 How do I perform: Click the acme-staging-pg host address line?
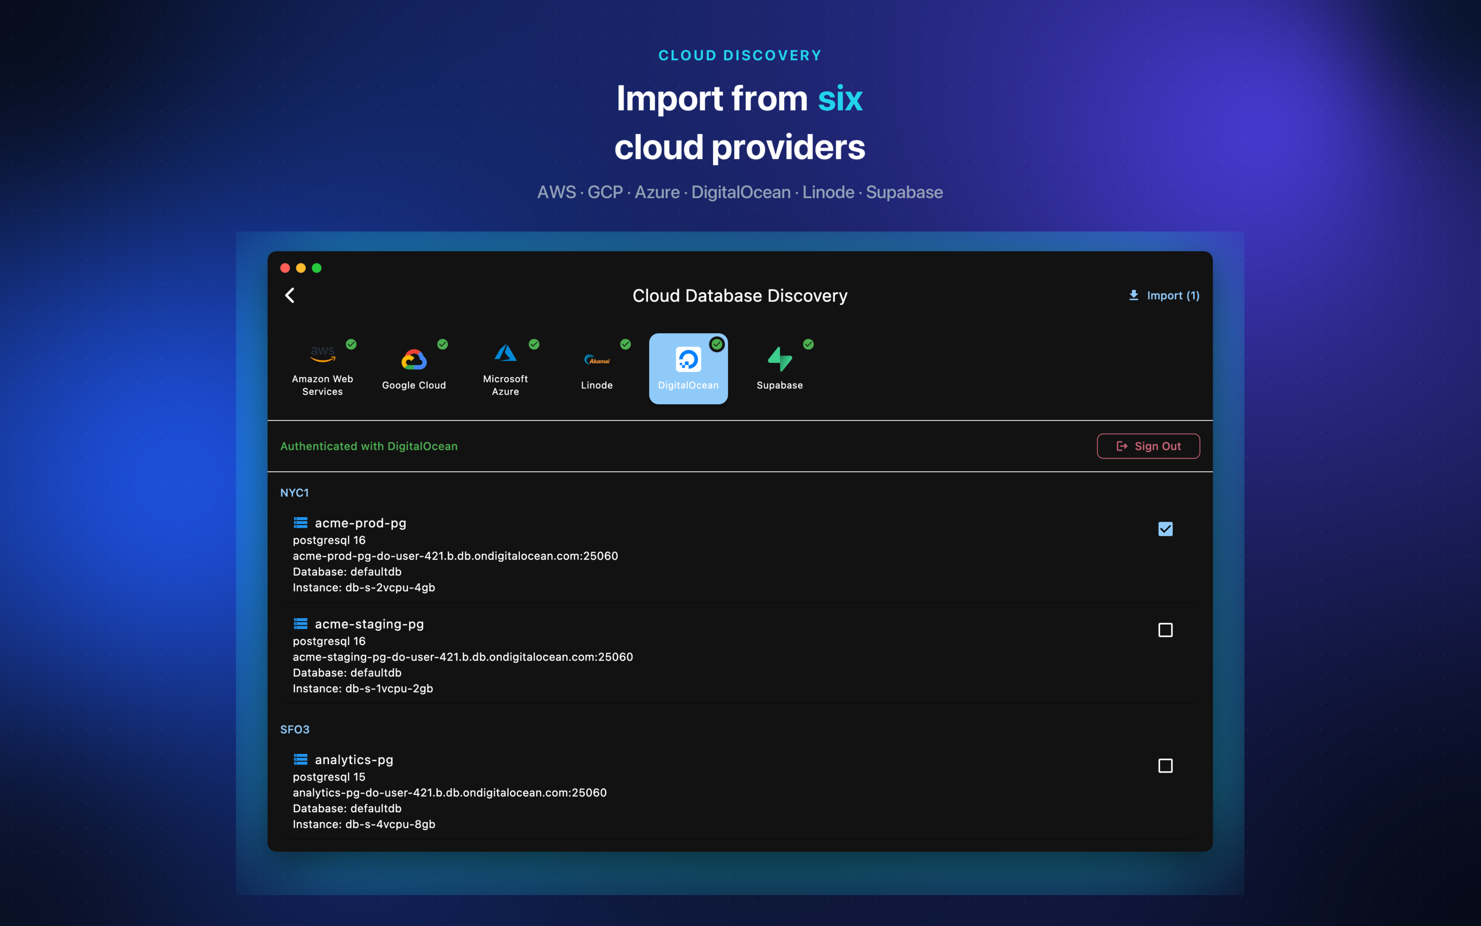click(x=463, y=657)
